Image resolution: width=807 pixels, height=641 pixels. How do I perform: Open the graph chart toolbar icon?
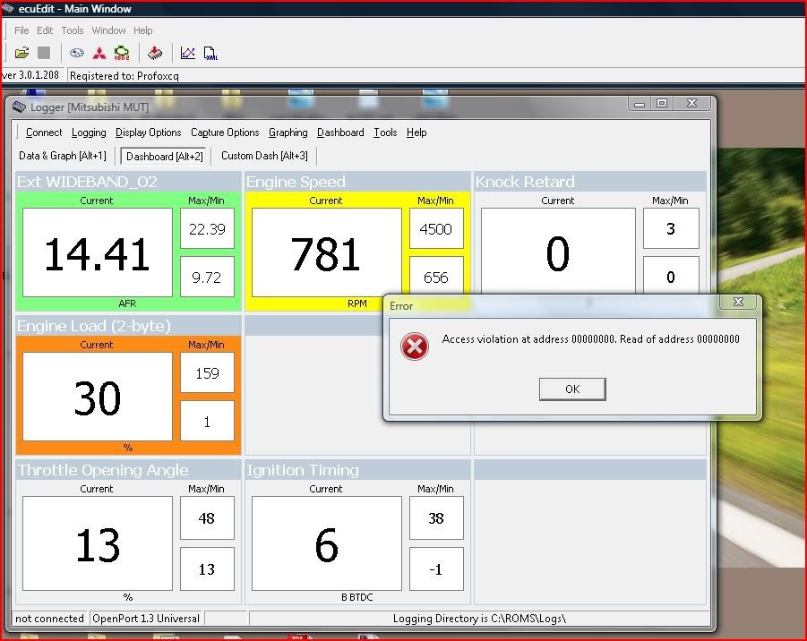pos(188,53)
